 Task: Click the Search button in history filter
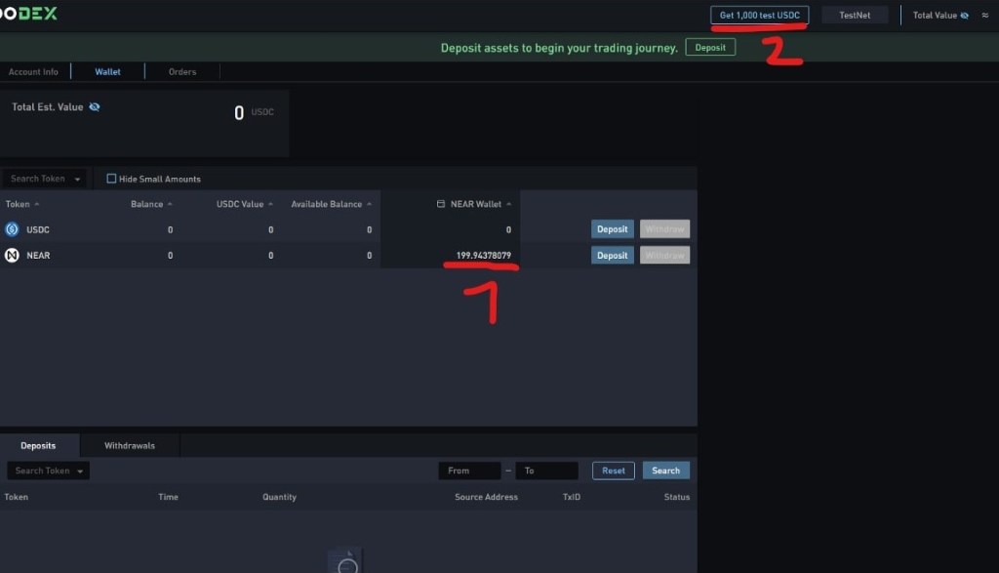point(665,470)
